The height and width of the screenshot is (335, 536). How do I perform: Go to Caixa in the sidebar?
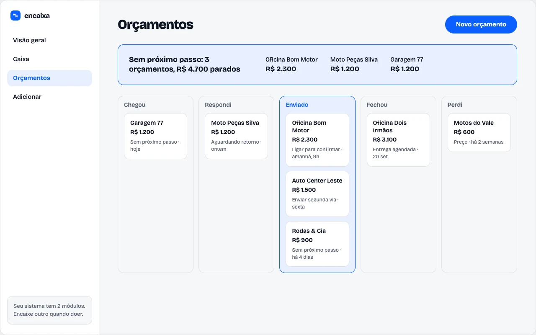49,59
